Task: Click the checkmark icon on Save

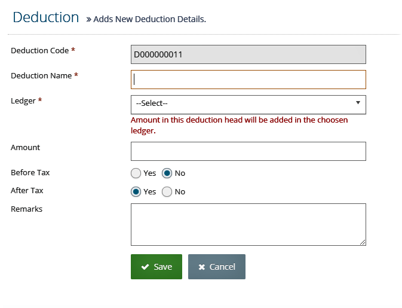Action: (145, 267)
